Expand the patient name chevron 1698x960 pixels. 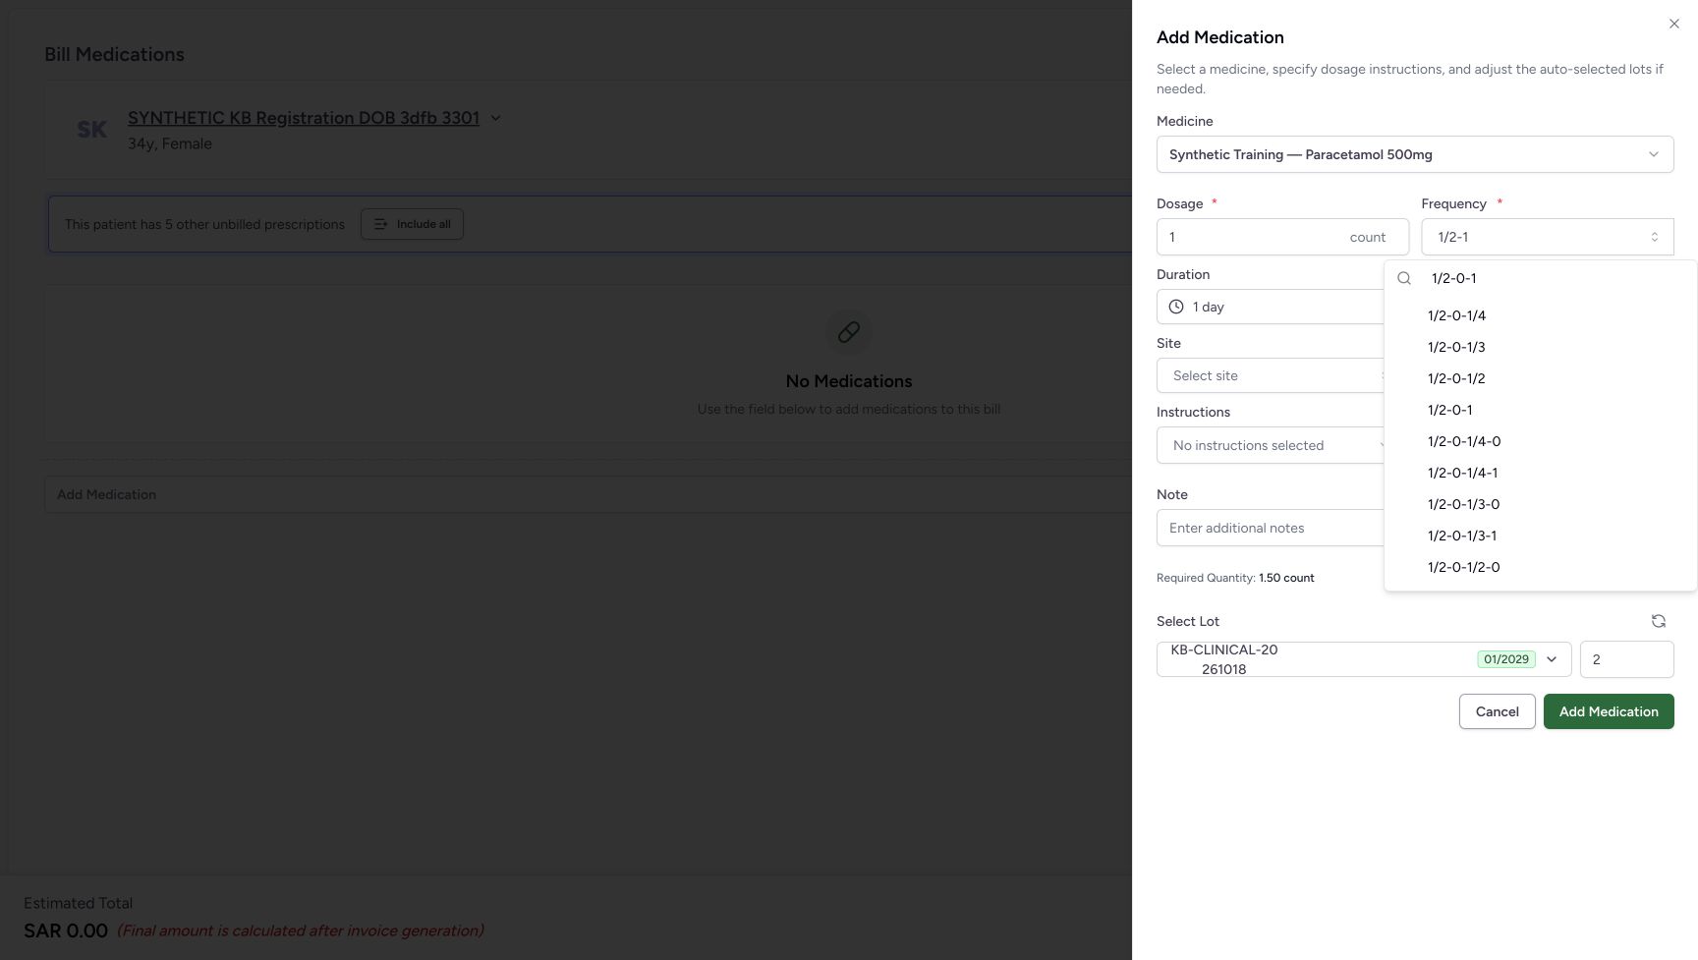pos(496,118)
